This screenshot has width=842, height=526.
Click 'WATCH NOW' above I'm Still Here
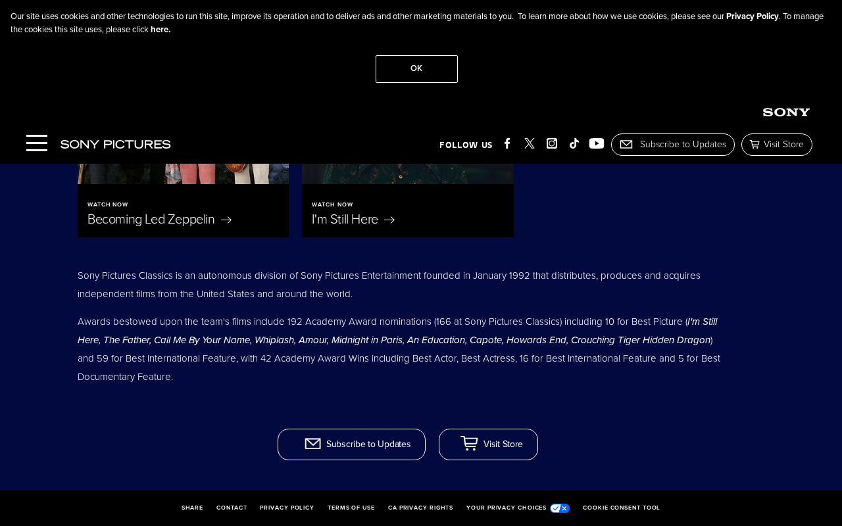click(x=332, y=205)
